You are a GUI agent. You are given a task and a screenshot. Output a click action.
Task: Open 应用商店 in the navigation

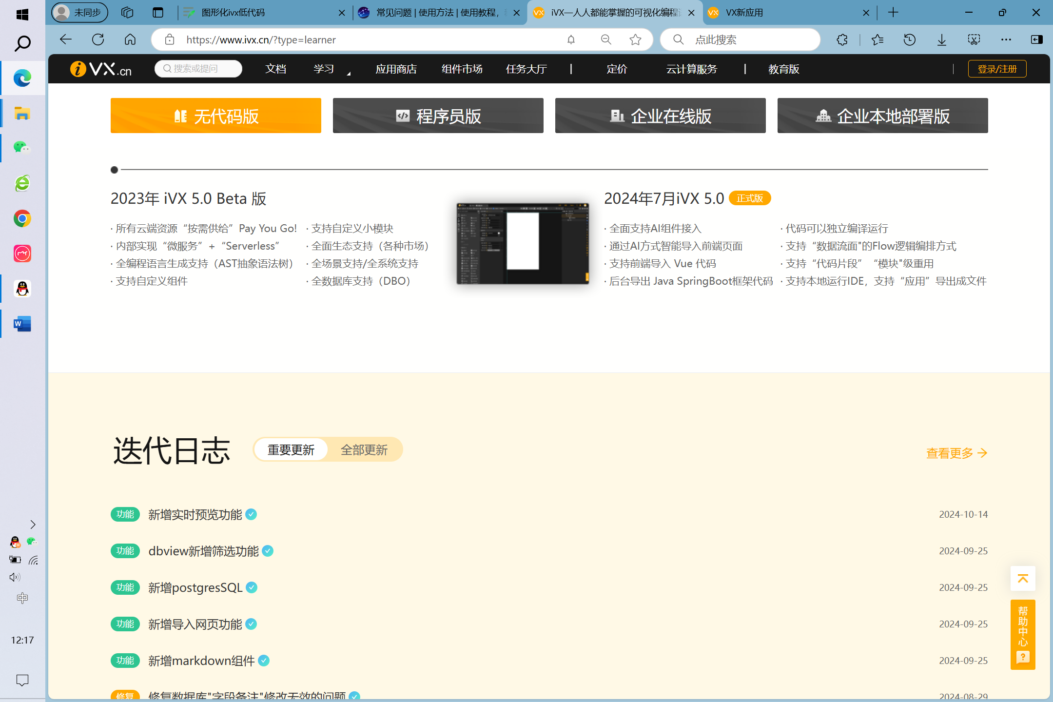[x=396, y=69]
